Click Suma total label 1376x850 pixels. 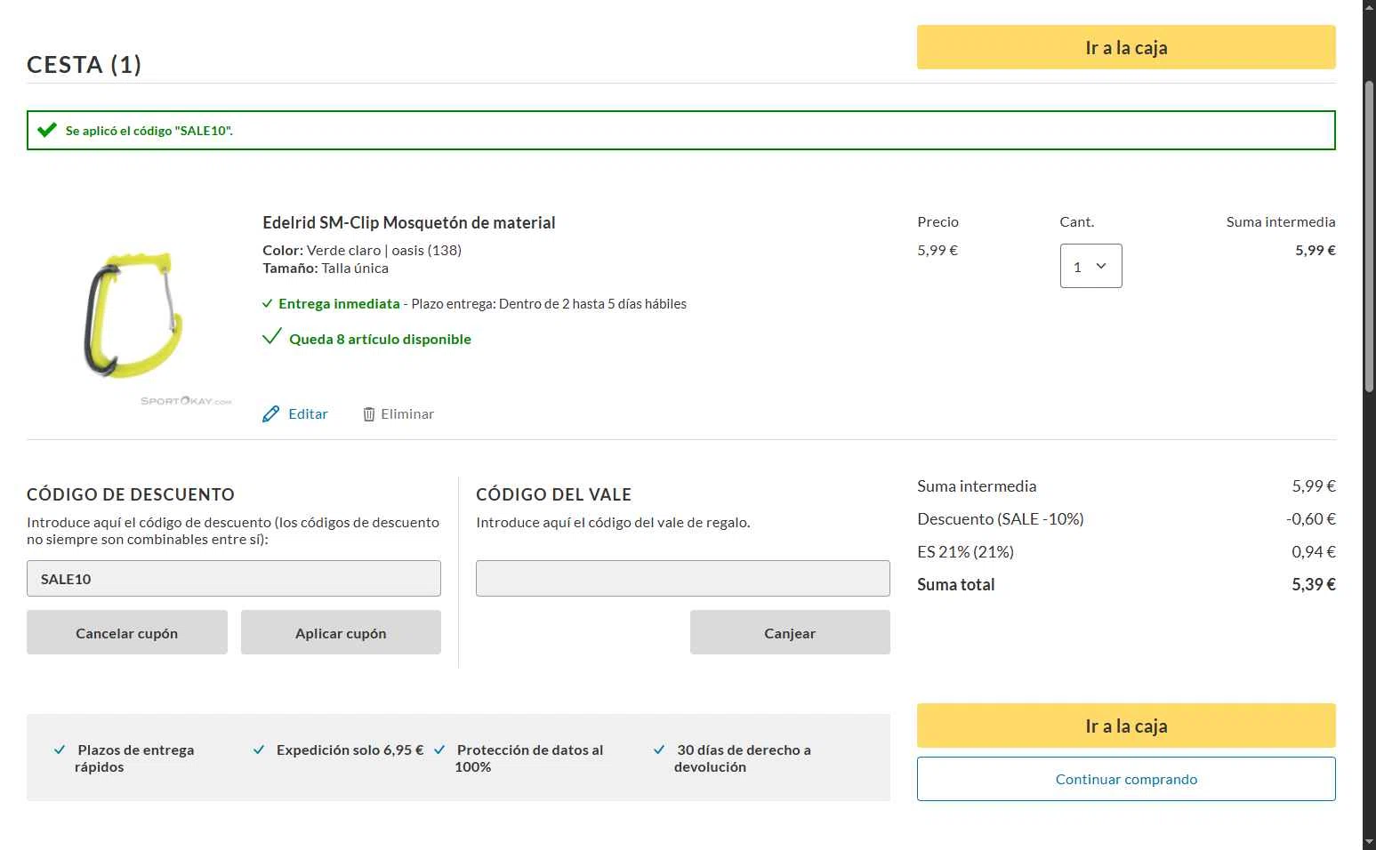pos(956,584)
